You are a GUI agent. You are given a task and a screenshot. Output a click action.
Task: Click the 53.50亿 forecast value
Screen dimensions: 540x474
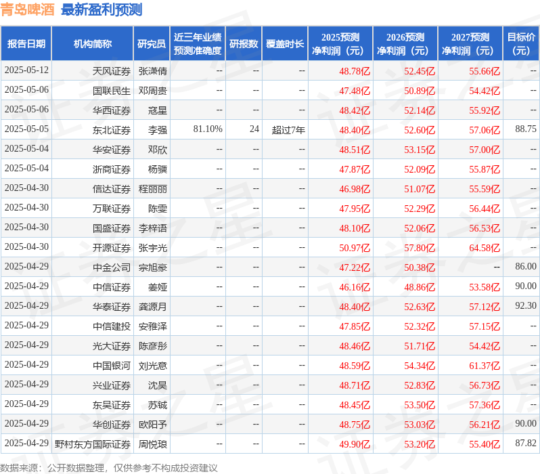[x=420, y=406]
